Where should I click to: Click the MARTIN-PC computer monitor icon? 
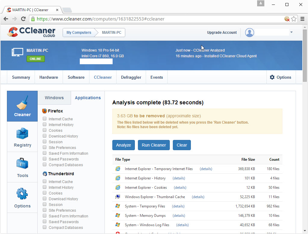pos(17,52)
